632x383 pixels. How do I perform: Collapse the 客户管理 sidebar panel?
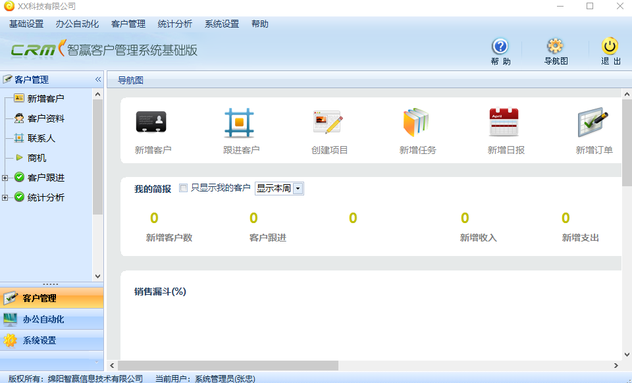click(x=97, y=80)
